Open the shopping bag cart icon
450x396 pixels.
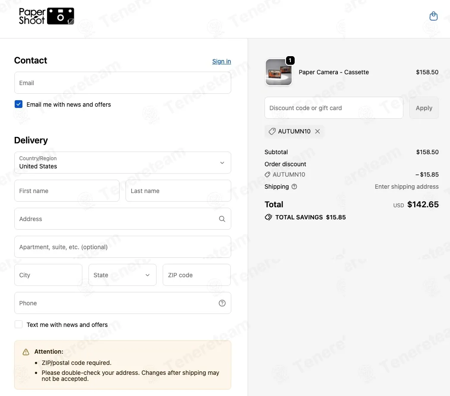click(433, 16)
